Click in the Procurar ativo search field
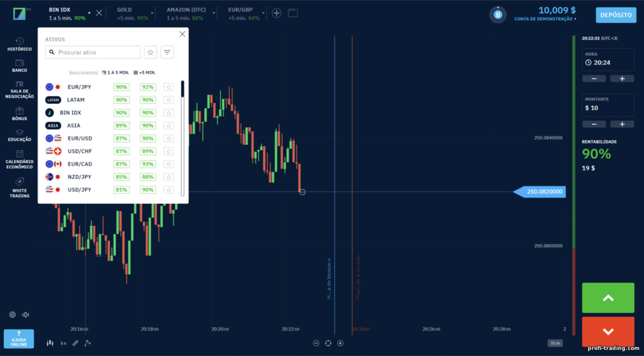The image size is (644, 356). click(x=93, y=52)
